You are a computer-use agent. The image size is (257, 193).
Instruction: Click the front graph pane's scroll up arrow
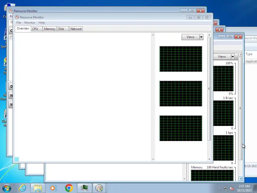tap(209, 35)
